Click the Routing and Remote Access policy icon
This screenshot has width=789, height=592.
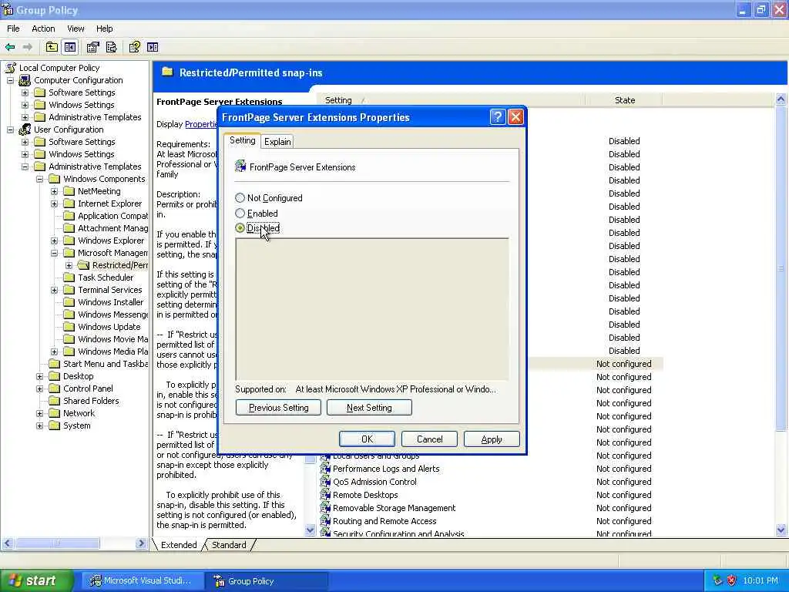pos(326,521)
